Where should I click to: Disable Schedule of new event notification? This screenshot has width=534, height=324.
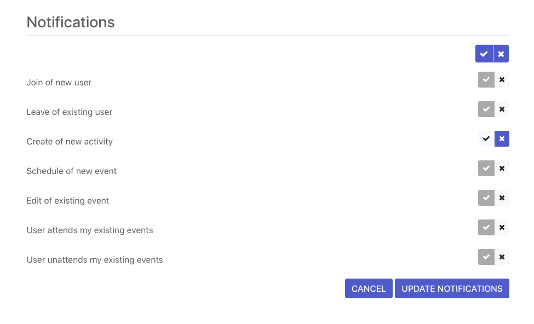(502, 169)
